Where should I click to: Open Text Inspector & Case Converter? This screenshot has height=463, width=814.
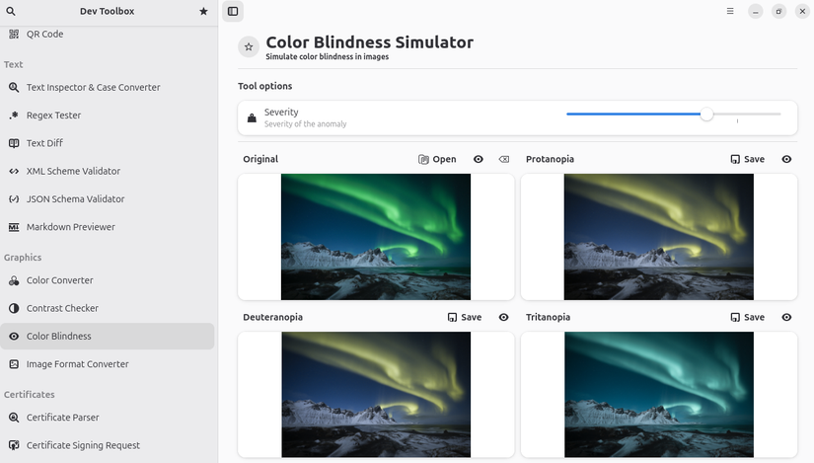point(107,87)
